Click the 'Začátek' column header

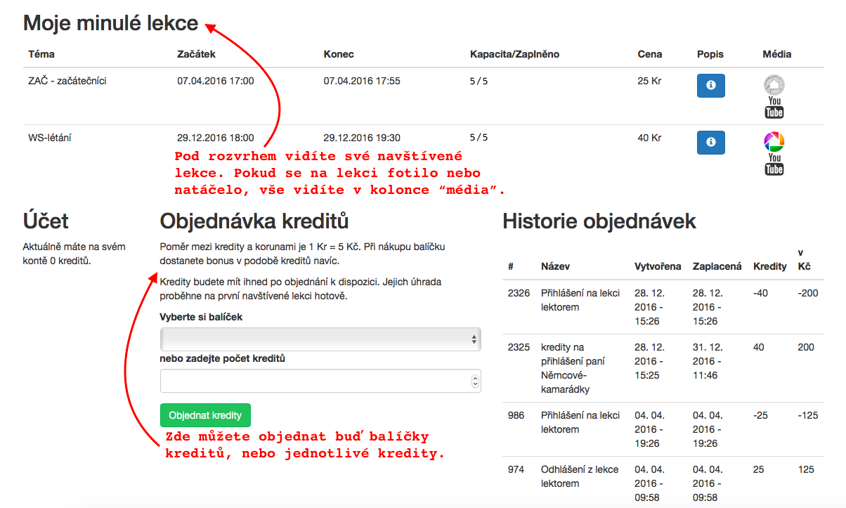pos(197,54)
